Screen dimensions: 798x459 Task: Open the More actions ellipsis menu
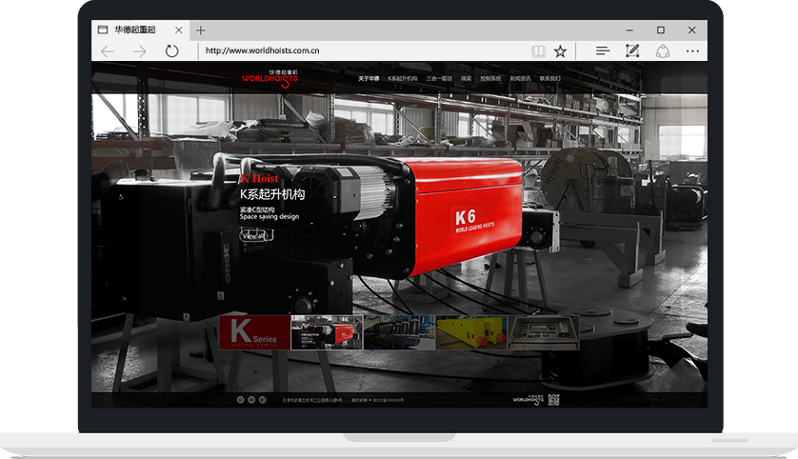[x=692, y=51]
